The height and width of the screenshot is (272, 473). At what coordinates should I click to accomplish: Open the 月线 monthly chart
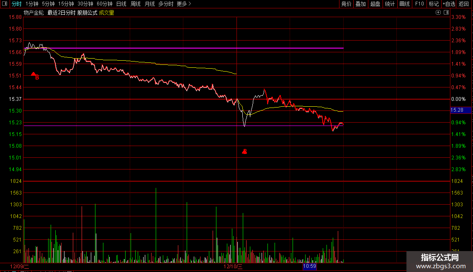click(x=149, y=4)
